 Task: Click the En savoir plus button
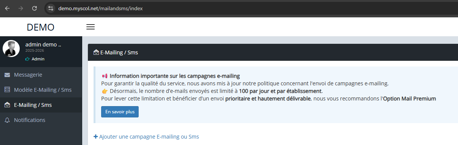(x=120, y=112)
